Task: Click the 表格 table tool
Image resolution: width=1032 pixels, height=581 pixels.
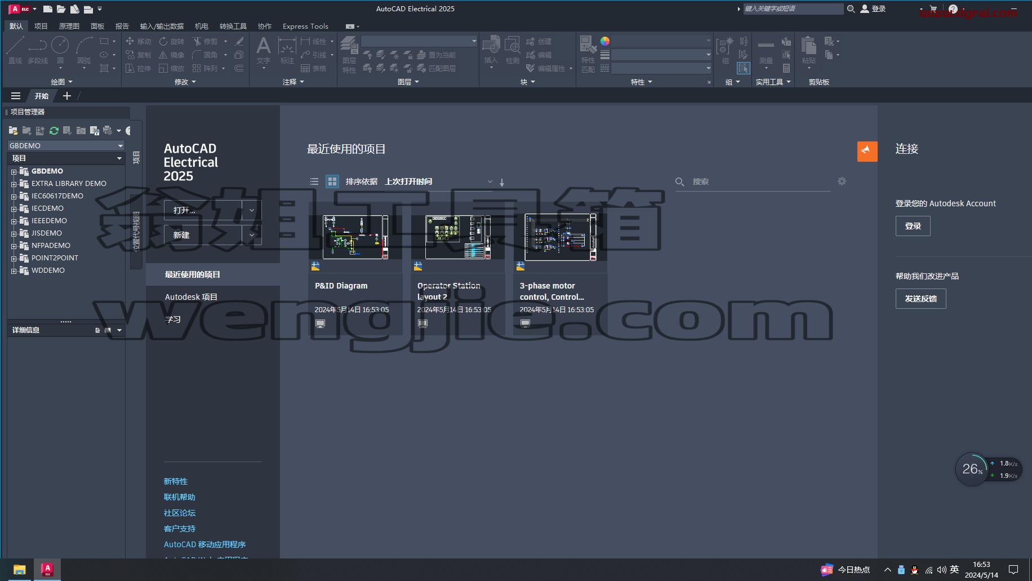Action: (x=314, y=68)
